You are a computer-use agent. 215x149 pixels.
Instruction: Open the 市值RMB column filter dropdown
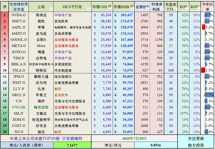pos(132,9)
